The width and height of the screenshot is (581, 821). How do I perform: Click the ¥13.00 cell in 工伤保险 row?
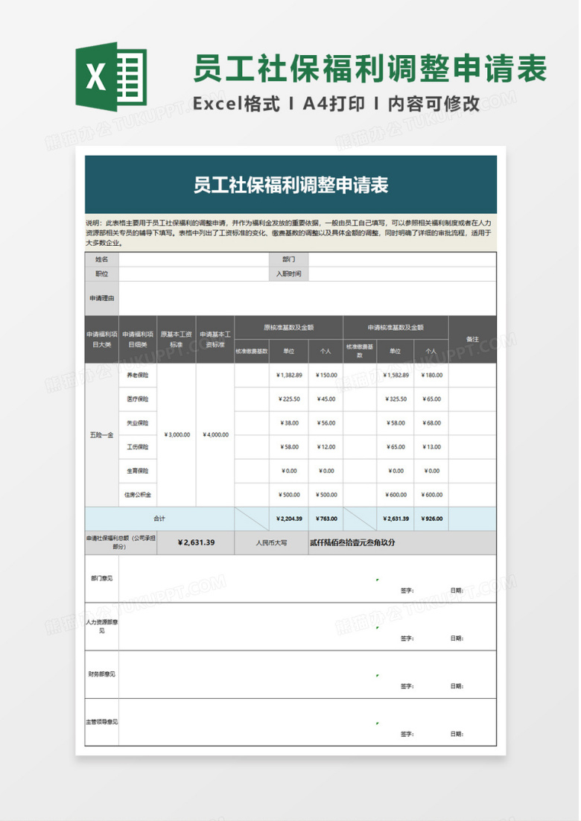431,447
